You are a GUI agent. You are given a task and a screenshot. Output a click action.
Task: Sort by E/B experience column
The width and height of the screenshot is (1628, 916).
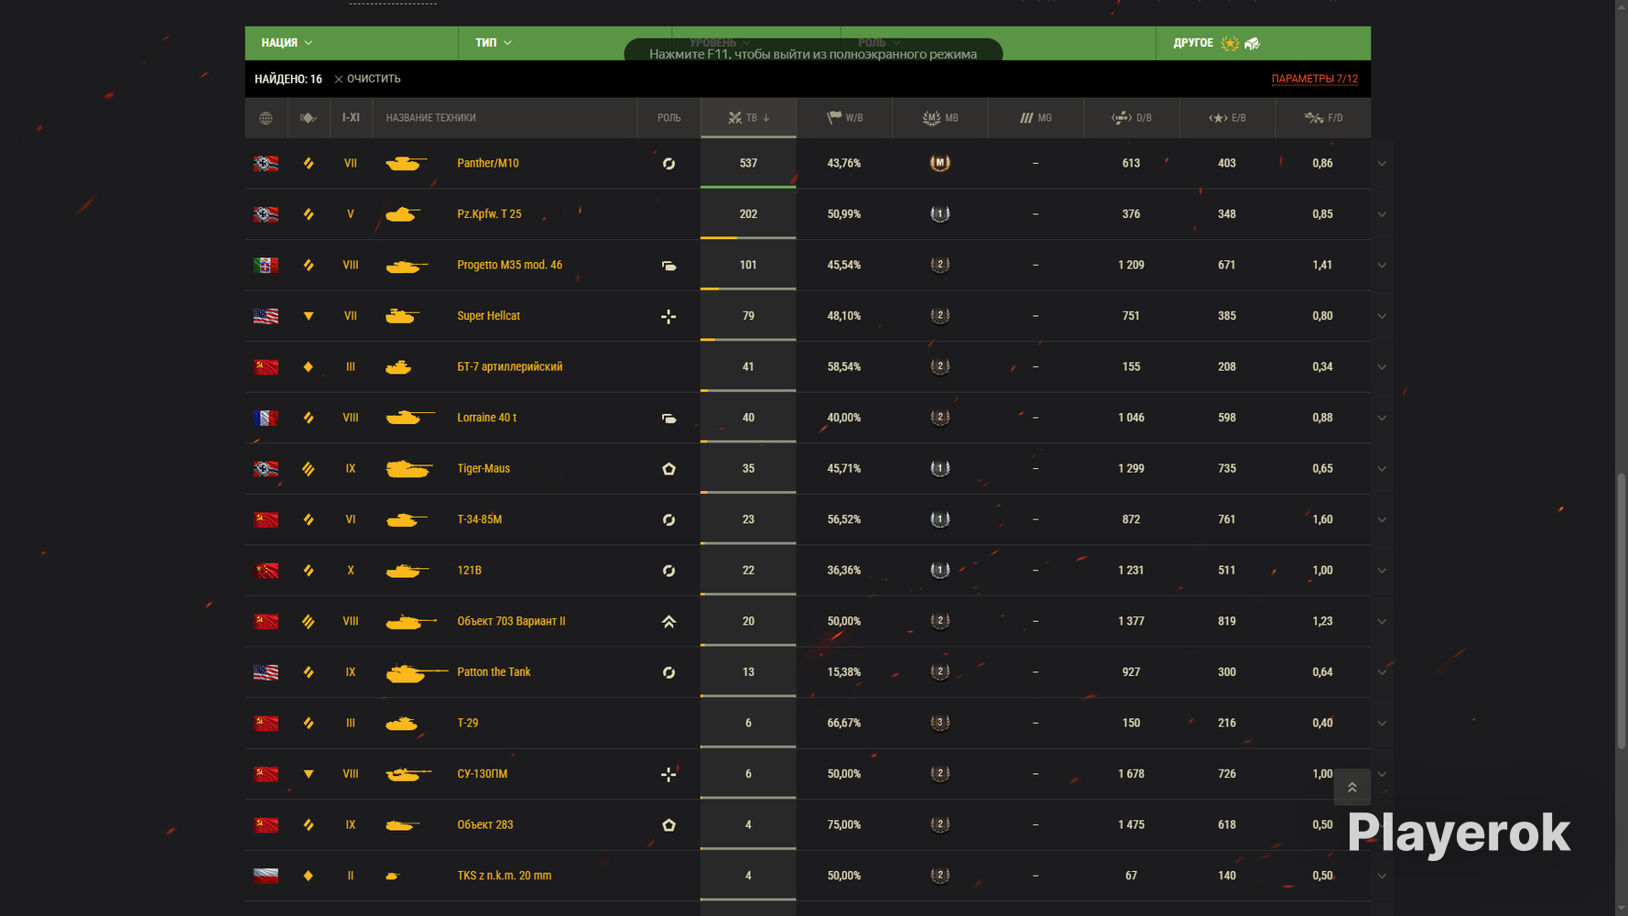click(x=1227, y=118)
